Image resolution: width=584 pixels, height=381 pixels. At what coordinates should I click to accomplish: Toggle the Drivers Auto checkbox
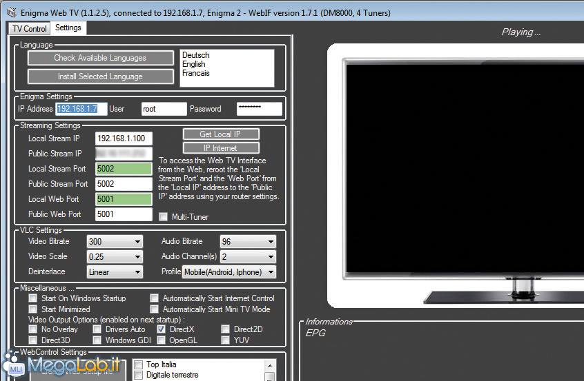97,329
